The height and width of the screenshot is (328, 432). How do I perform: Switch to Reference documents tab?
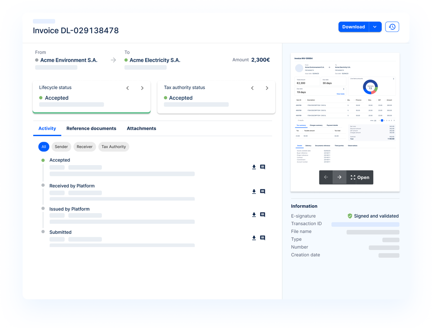click(x=91, y=128)
